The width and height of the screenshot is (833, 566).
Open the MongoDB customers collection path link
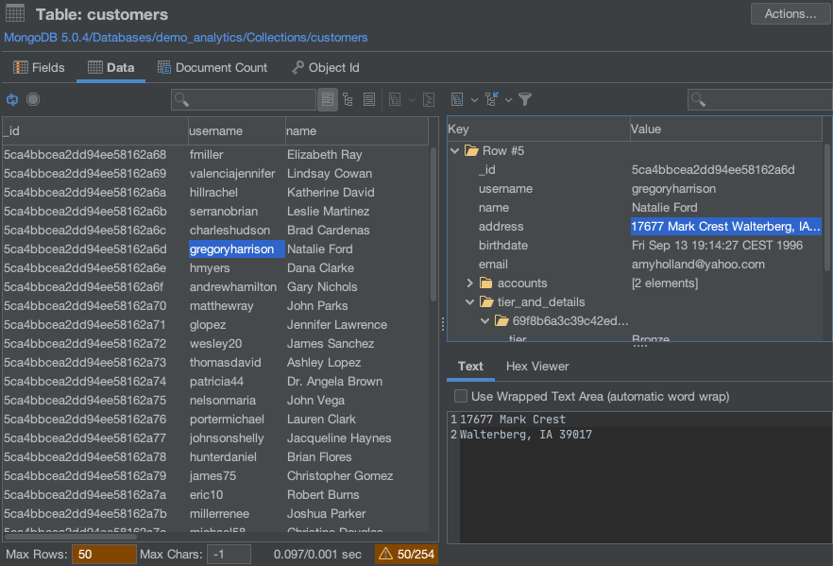pyautogui.click(x=186, y=38)
